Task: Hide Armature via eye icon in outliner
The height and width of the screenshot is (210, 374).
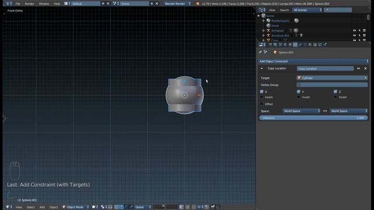Action: tap(355, 30)
